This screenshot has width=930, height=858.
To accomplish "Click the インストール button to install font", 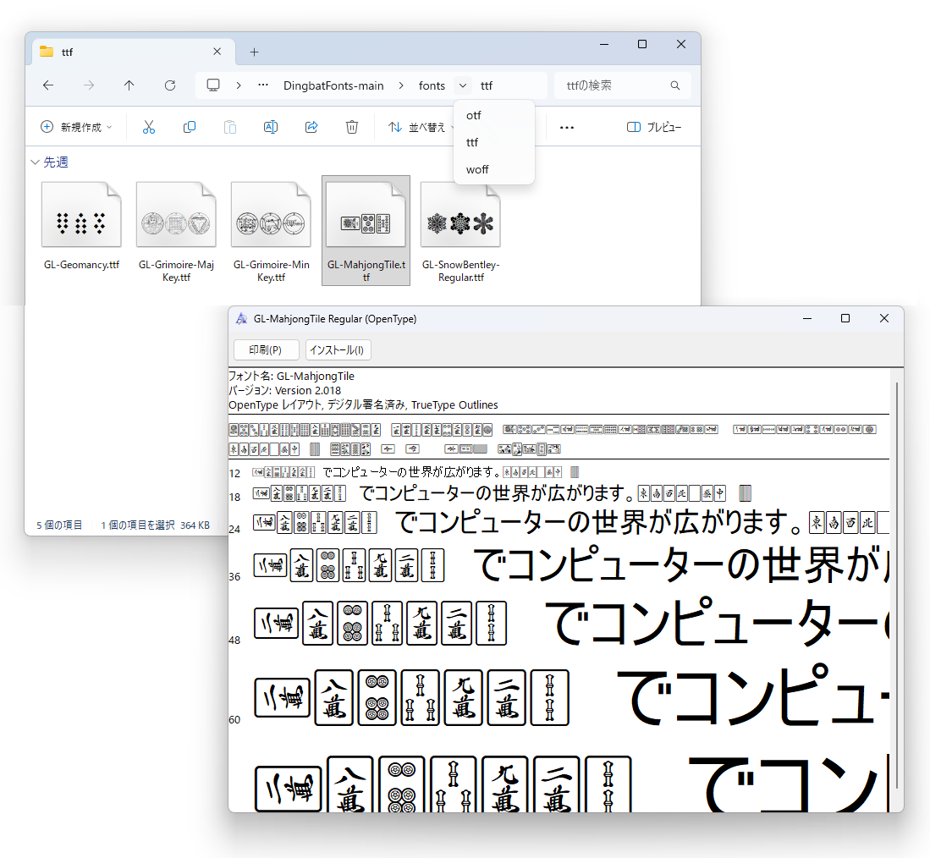I will [x=338, y=349].
